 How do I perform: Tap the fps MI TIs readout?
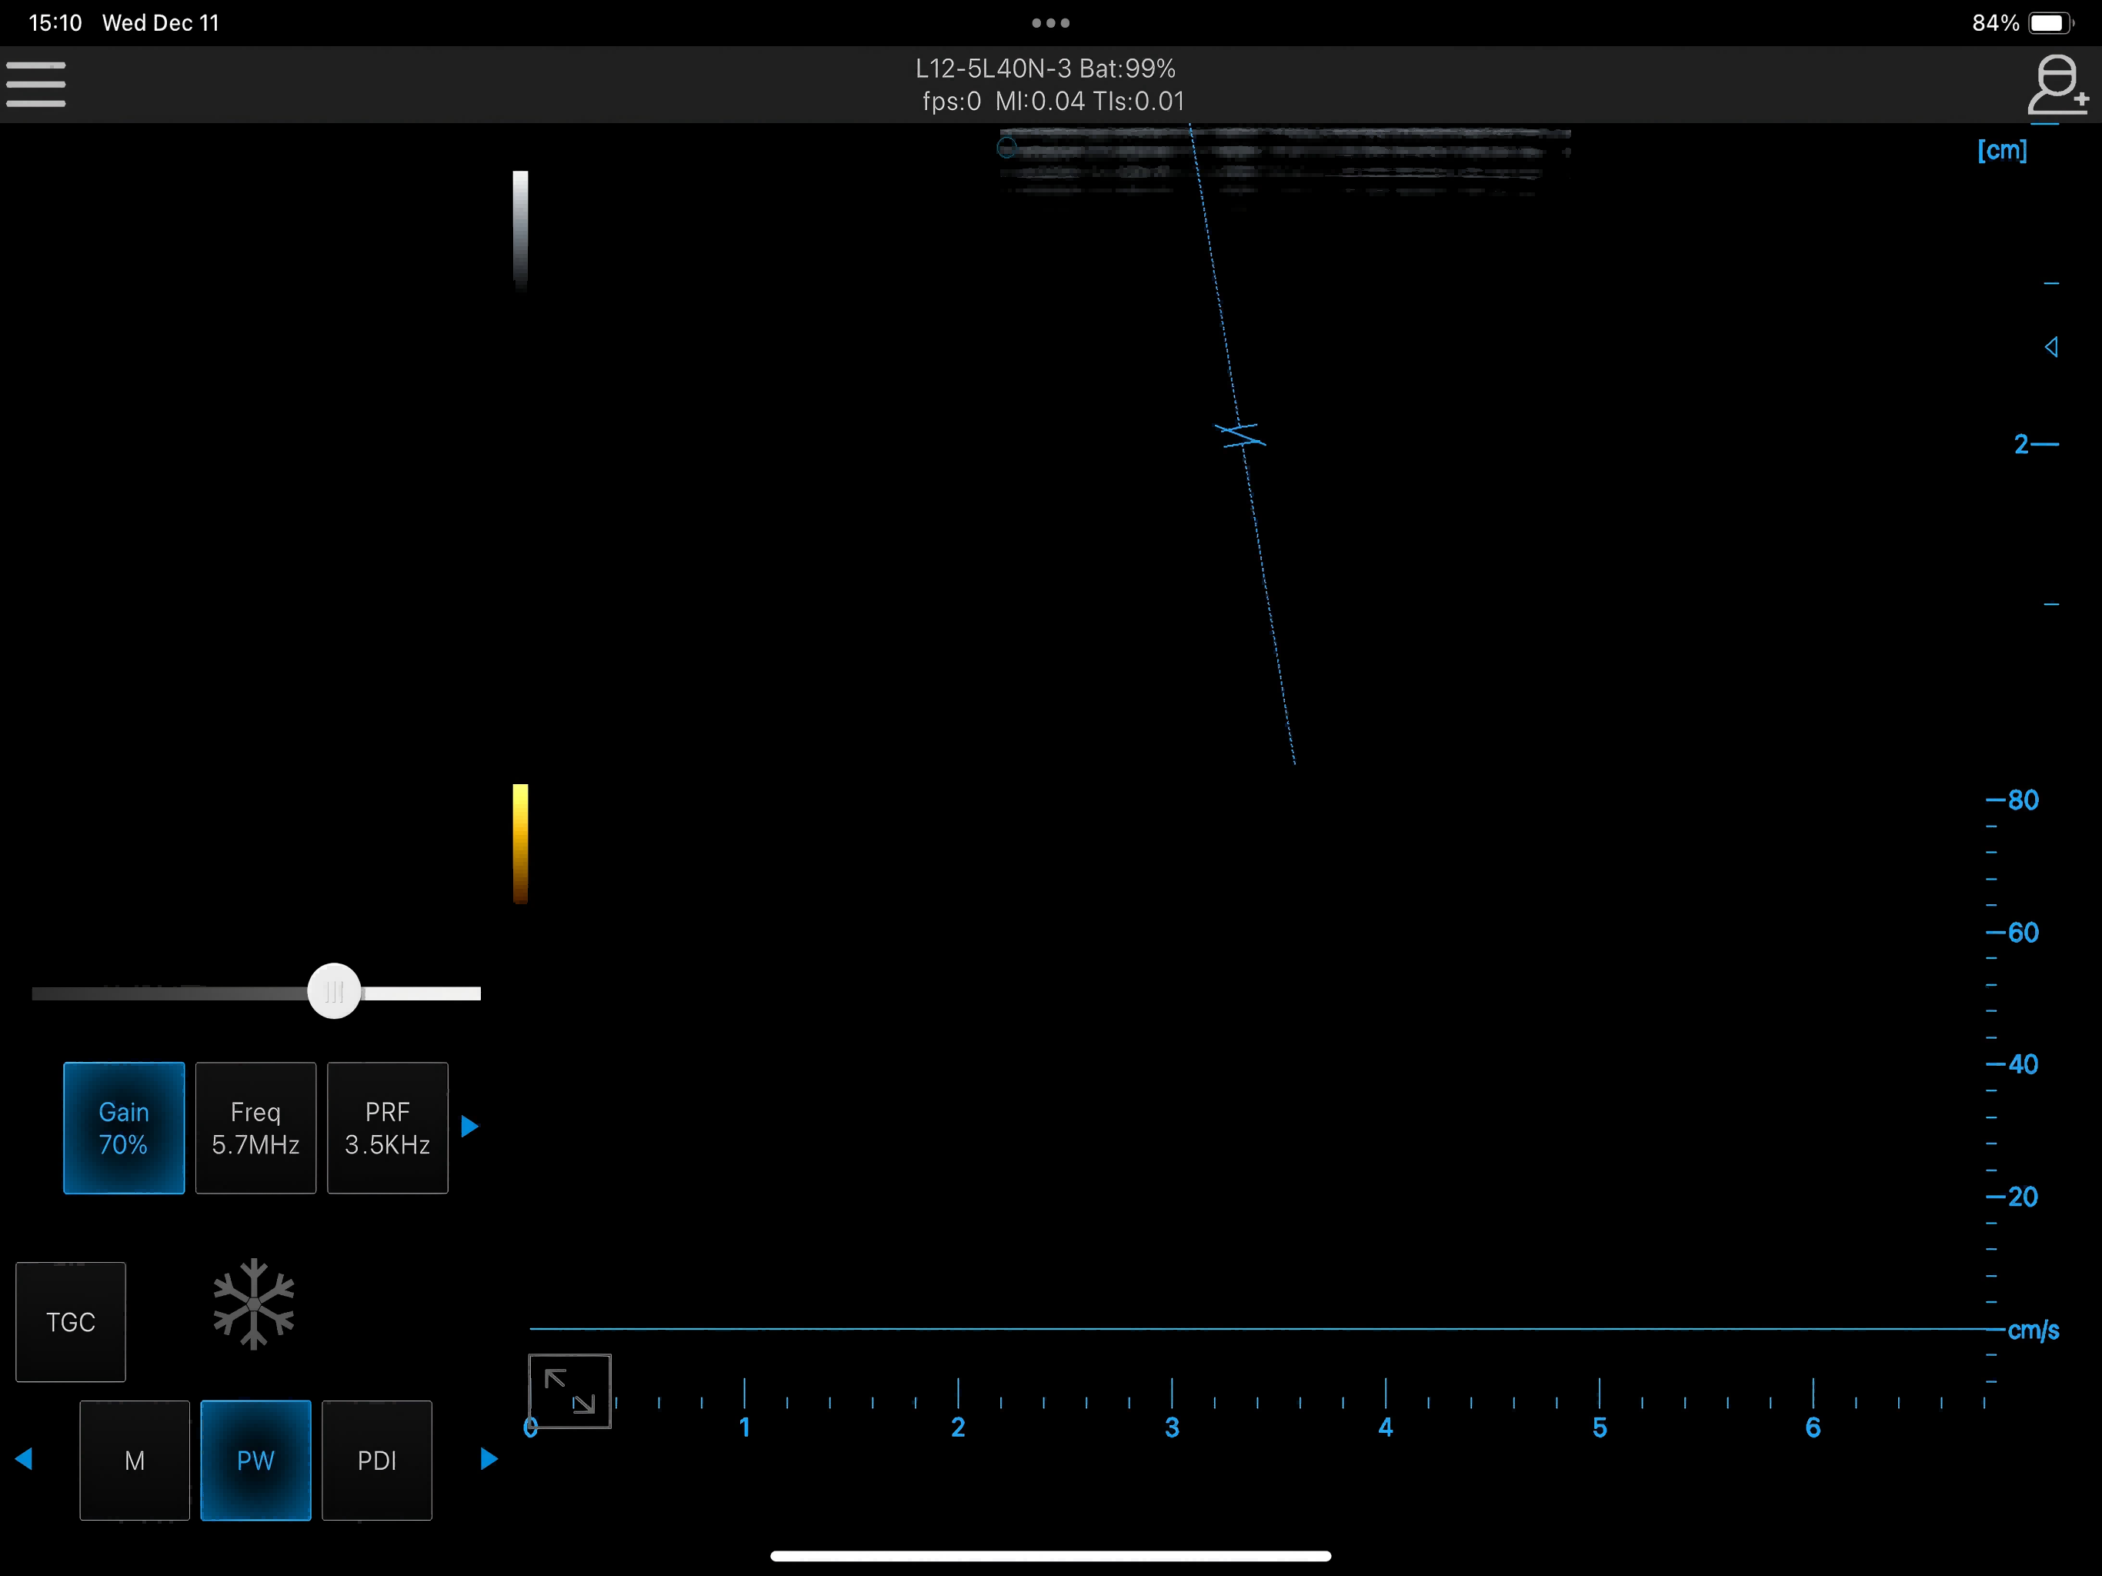tap(1053, 101)
